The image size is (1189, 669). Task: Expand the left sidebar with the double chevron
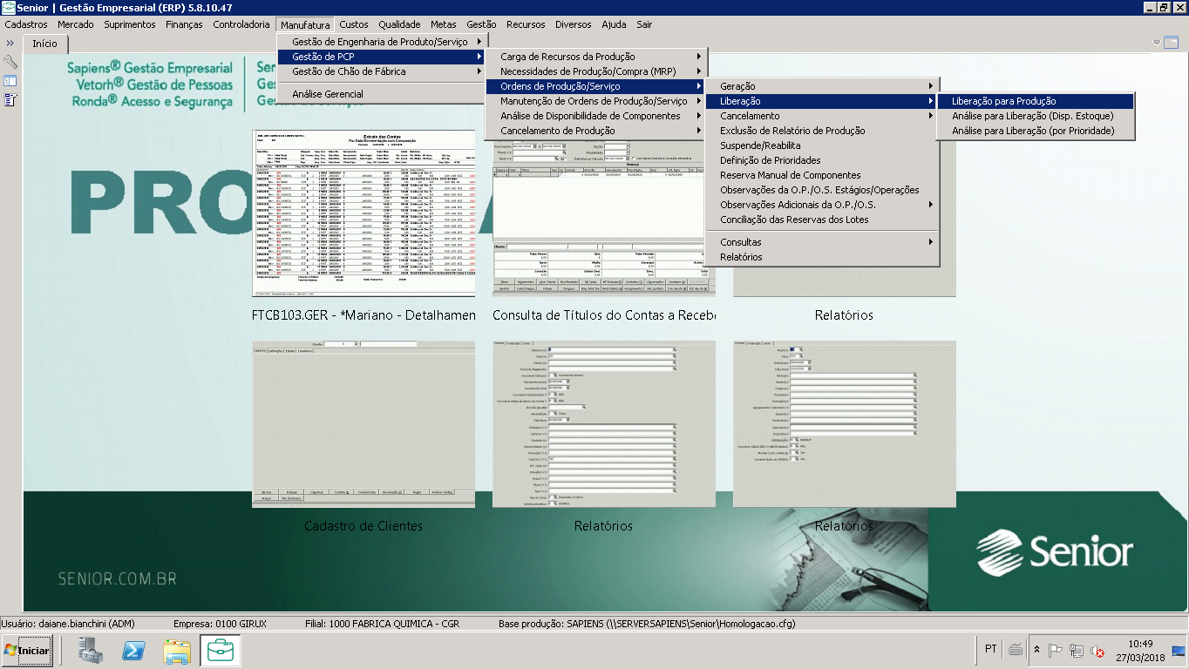click(10, 43)
